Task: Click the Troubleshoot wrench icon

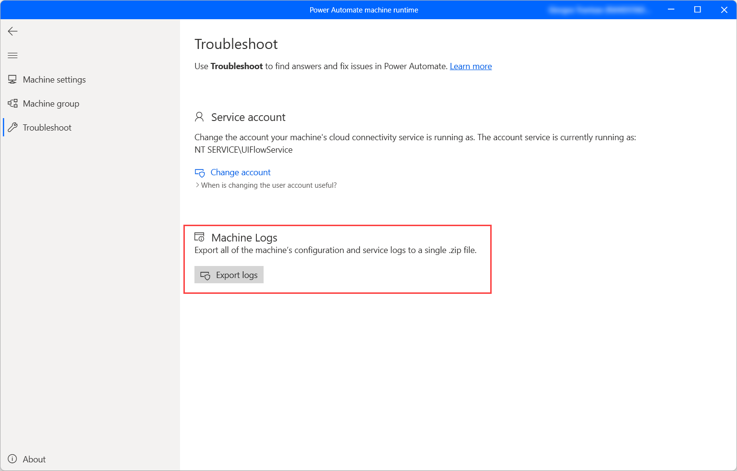Action: point(12,127)
